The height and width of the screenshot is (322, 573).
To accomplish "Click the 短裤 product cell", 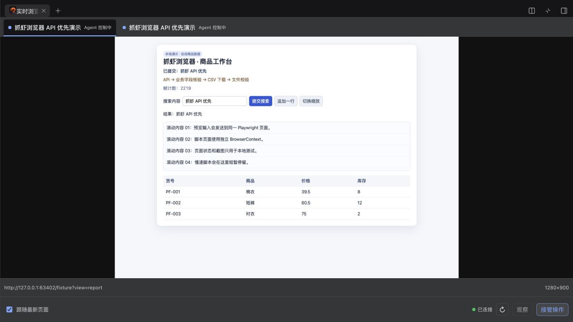I will 250,203.
